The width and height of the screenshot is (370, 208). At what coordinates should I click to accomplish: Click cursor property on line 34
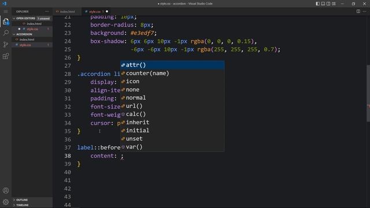click(x=100, y=123)
